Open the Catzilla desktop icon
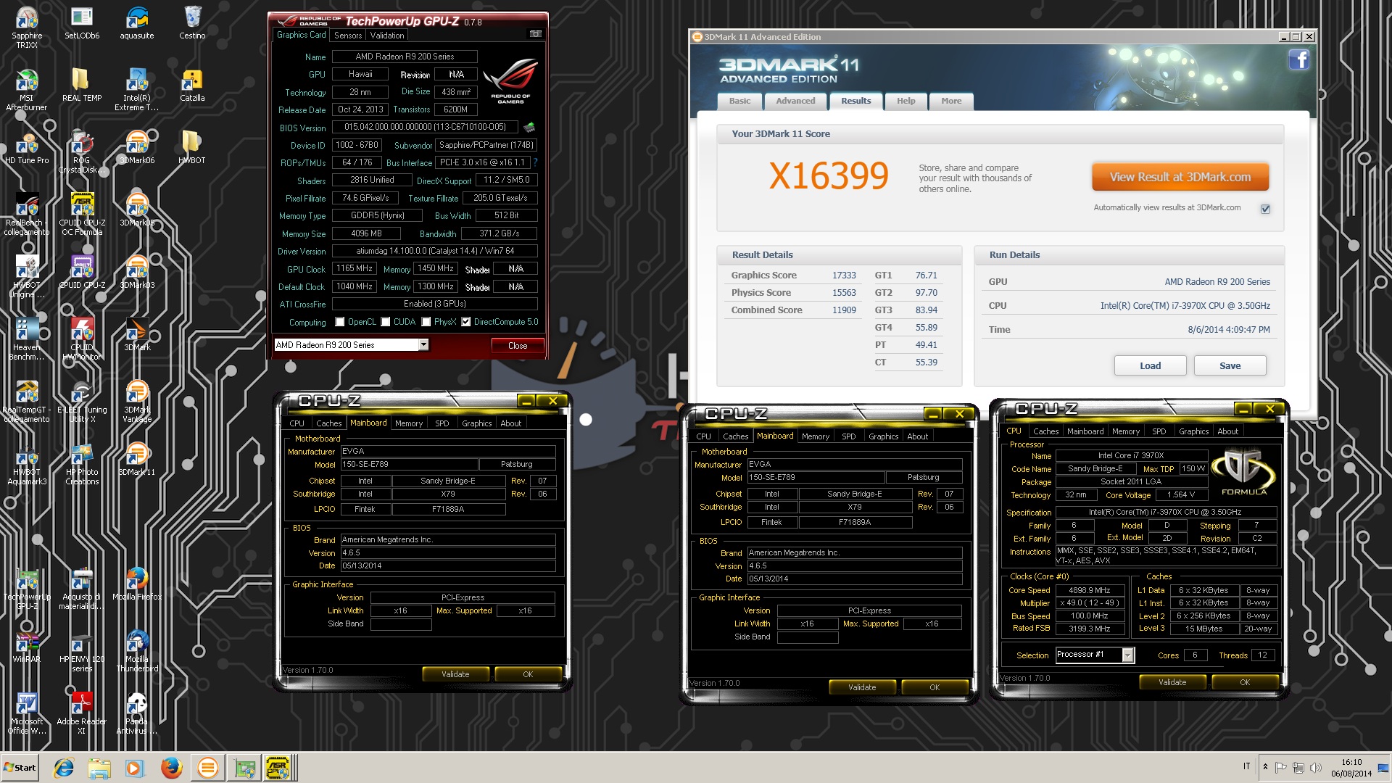 click(x=192, y=86)
